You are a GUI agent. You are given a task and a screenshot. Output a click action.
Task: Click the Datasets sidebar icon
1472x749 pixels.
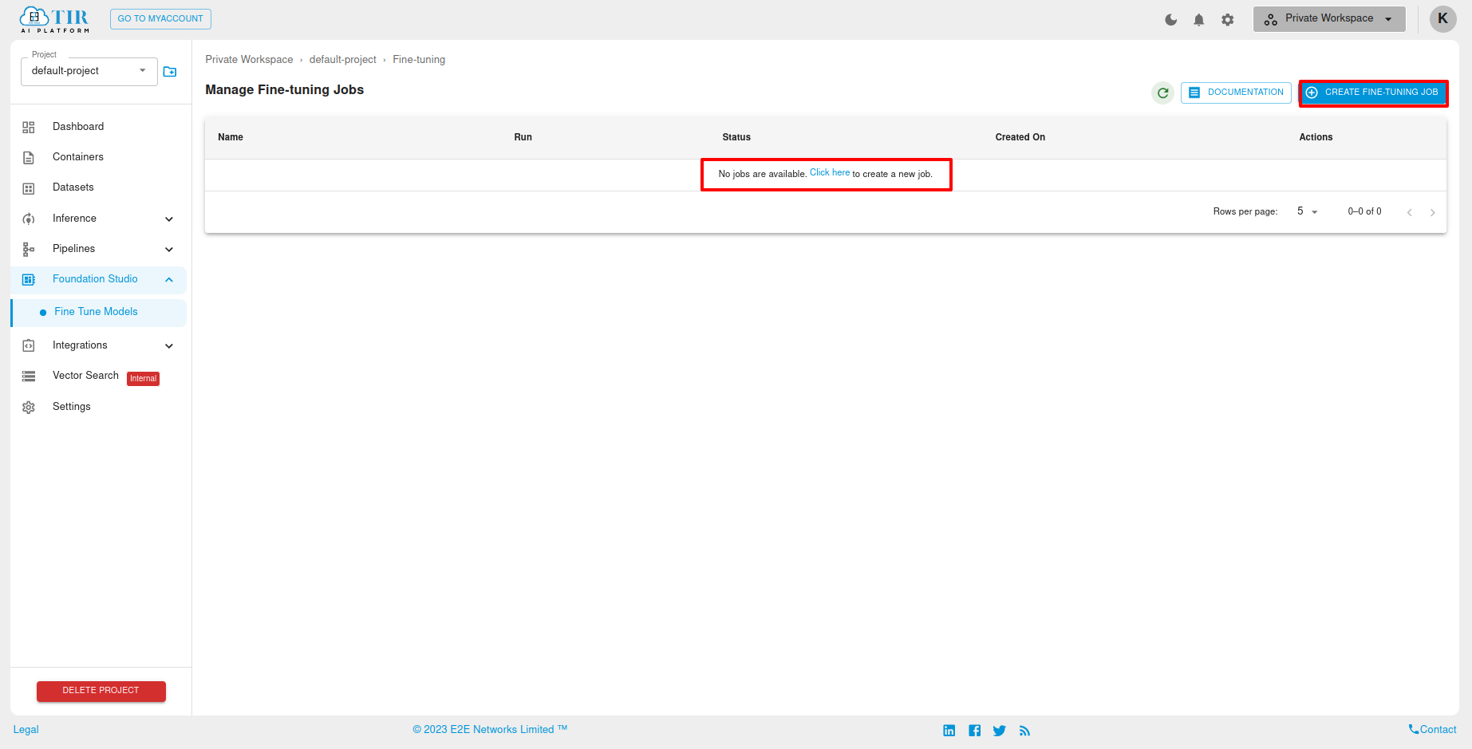coord(29,188)
